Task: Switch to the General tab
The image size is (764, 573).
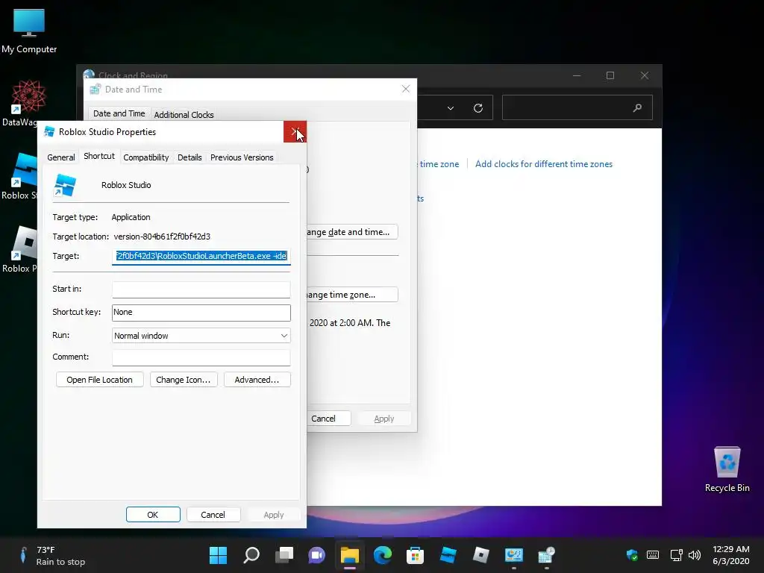Action: (61, 157)
